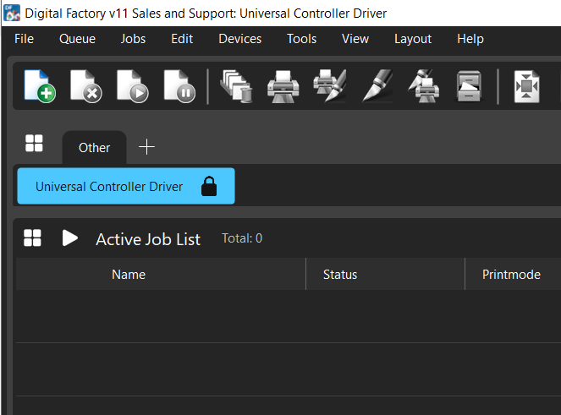Click the printer with pen icon
Image resolution: width=561 pixels, height=415 pixels.
point(329,86)
